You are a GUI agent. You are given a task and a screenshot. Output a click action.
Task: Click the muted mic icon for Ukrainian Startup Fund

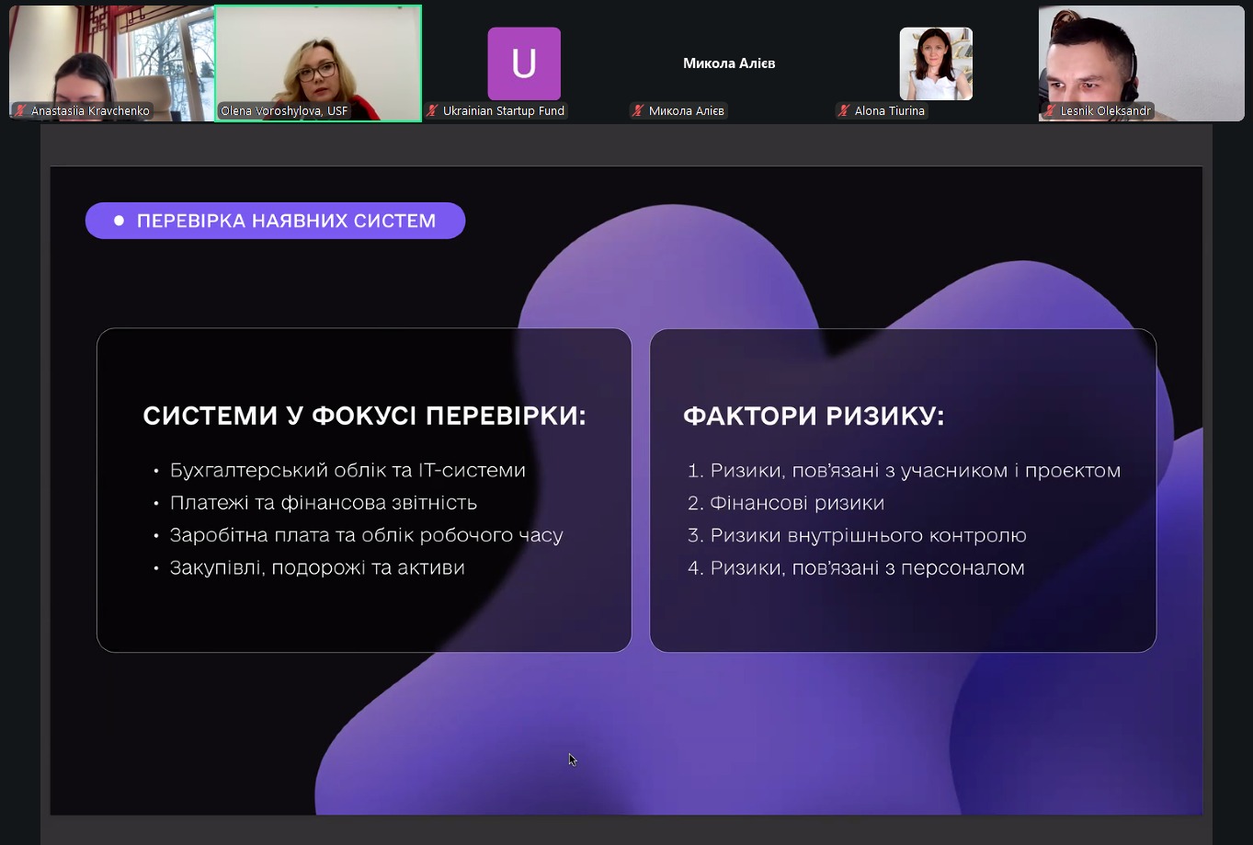tap(432, 111)
